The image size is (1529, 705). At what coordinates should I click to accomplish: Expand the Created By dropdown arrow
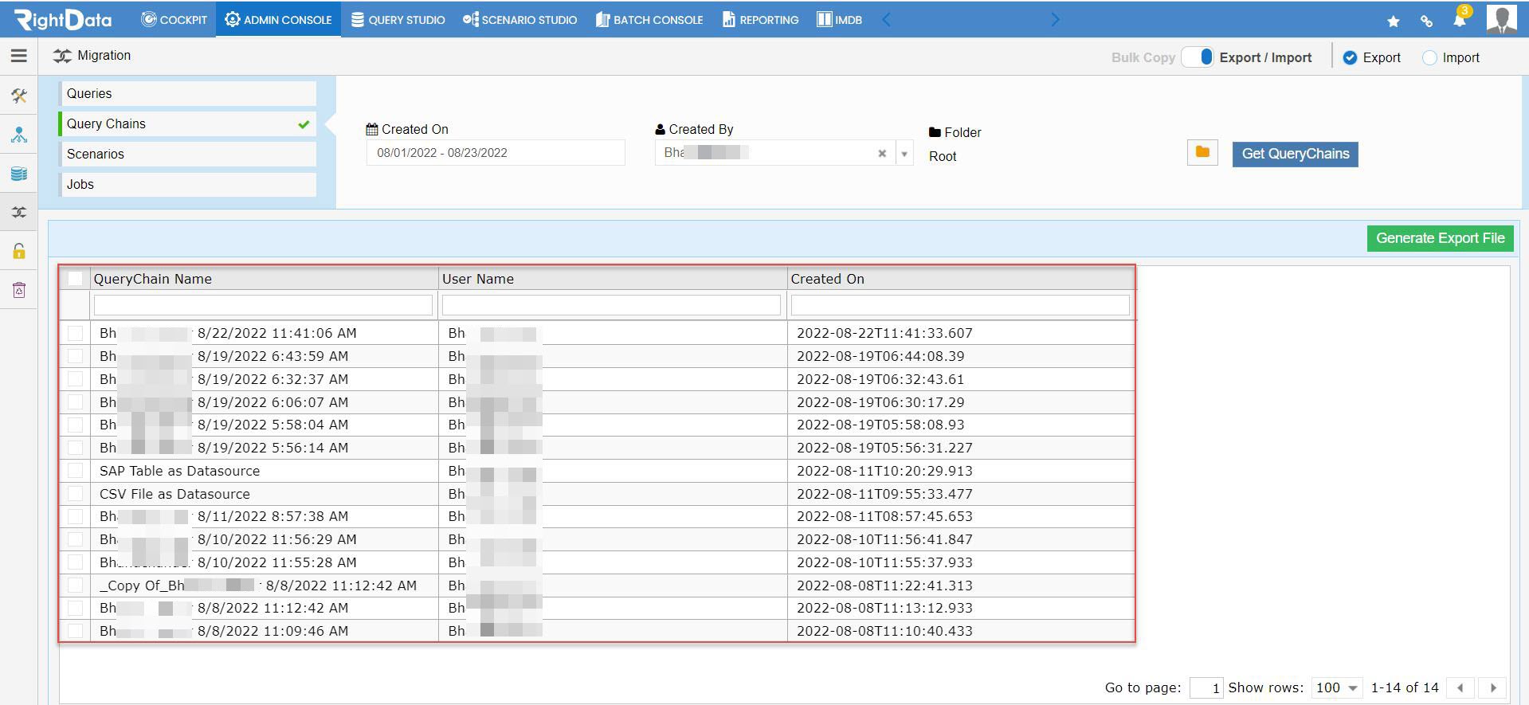click(x=904, y=153)
